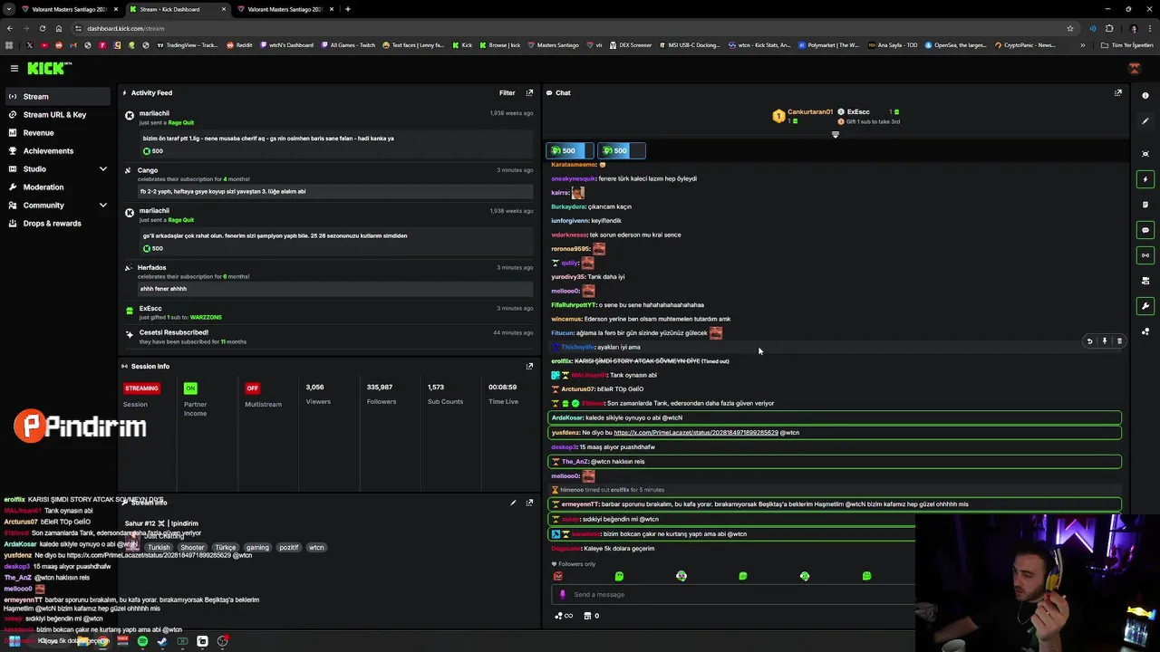Edit Stream Info with the pencil icon
This screenshot has width=1160, height=652.
513,503
